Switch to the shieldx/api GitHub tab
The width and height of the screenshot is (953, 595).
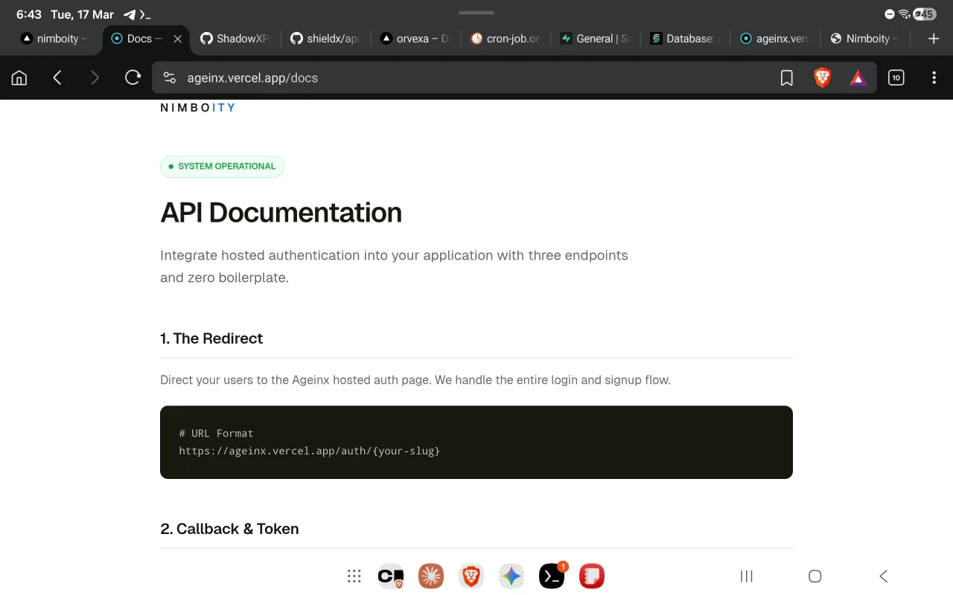325,39
